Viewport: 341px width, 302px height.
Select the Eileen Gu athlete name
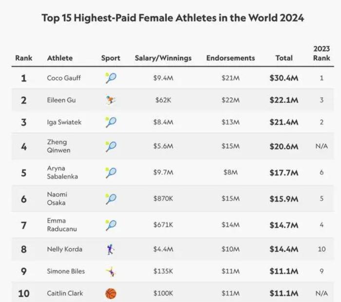61,100
